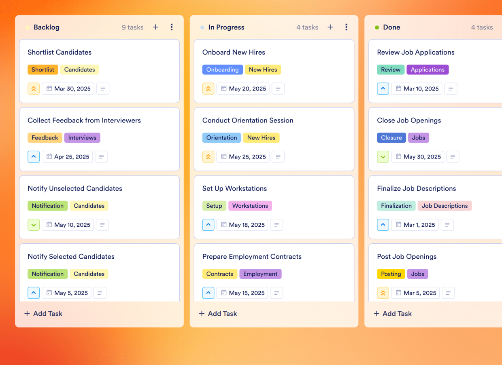Select the purple Applications tag
Image resolution: width=502 pixels, height=365 pixels.
tap(428, 70)
